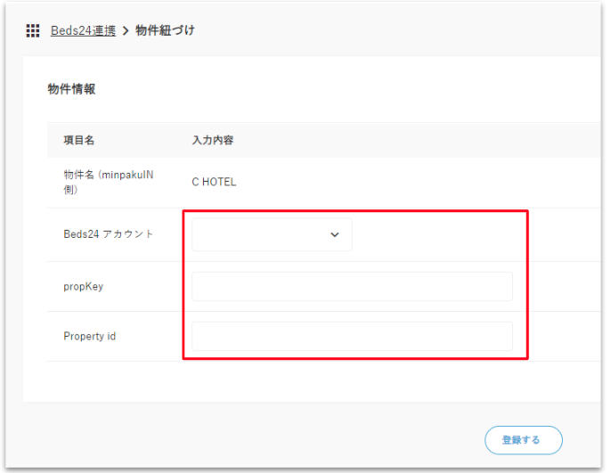The width and height of the screenshot is (611, 473).
Task: Go back to Beds24連携 breadcrumb link
Action: coord(83,31)
